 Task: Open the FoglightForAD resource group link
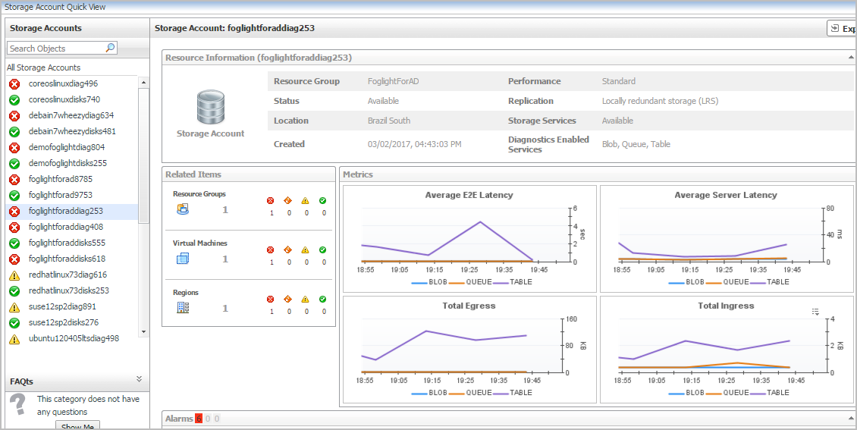[393, 81]
